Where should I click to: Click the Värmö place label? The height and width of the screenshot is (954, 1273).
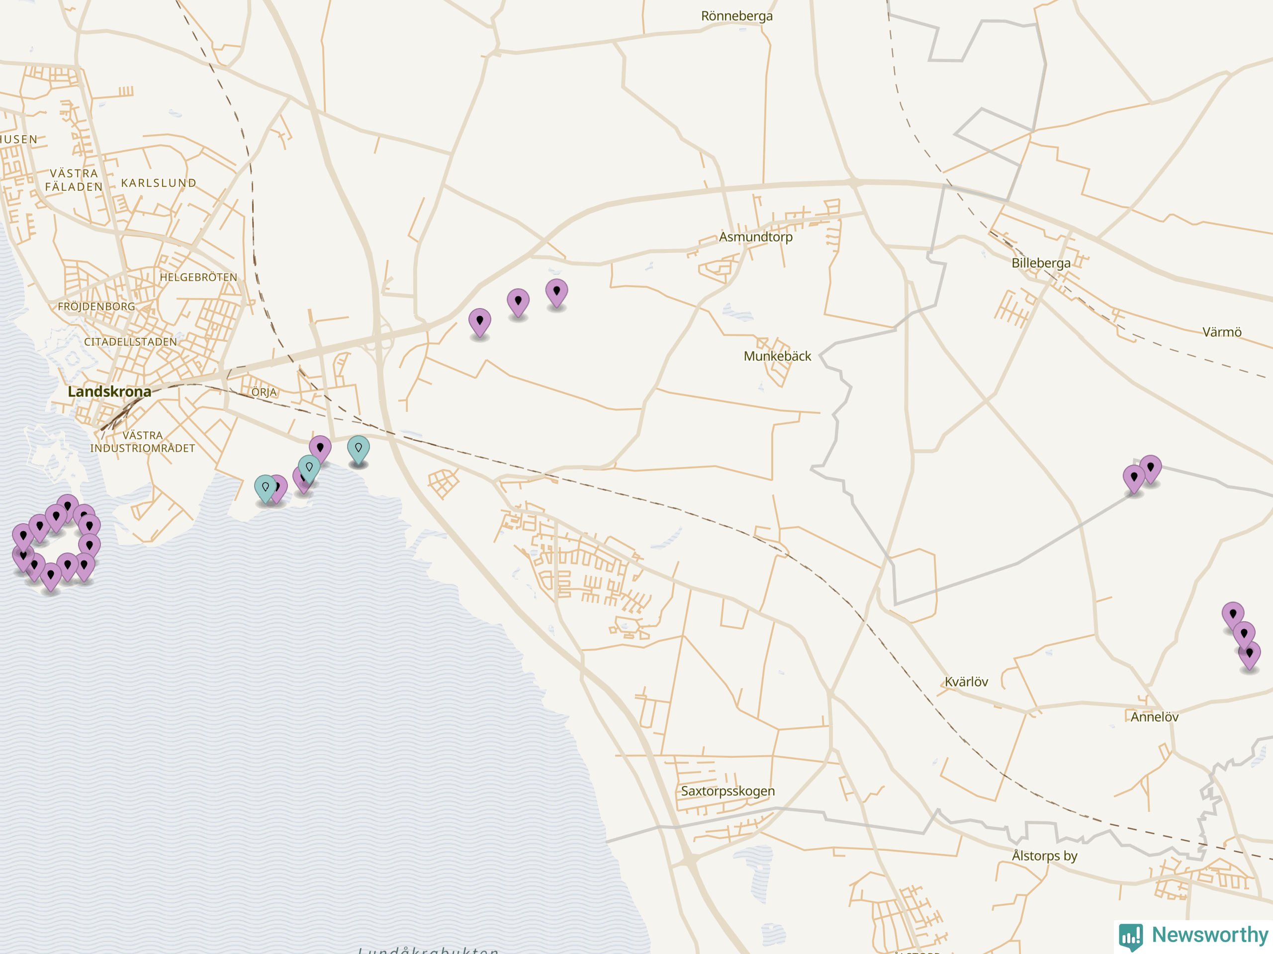pyautogui.click(x=1221, y=332)
